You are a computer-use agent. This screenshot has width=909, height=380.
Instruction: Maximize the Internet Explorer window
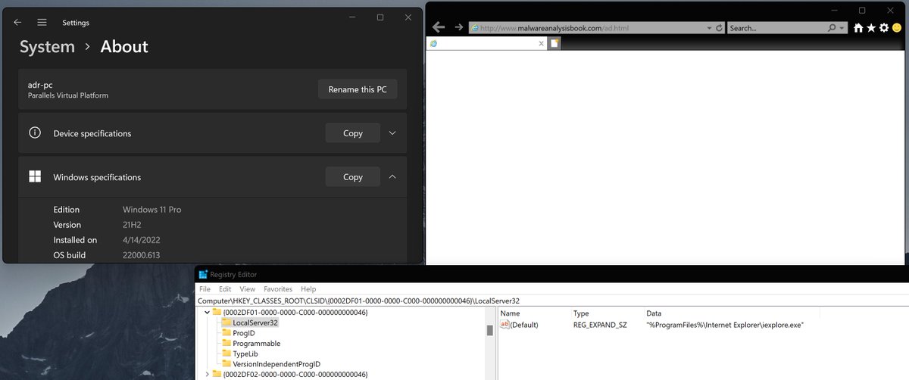click(x=862, y=10)
